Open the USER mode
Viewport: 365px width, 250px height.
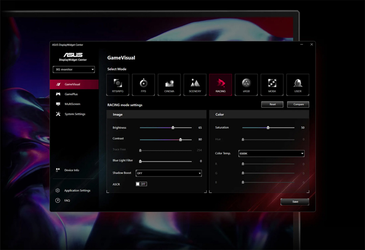coord(298,84)
